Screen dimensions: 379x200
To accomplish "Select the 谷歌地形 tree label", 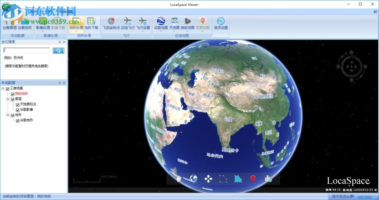I will (x=27, y=120).
